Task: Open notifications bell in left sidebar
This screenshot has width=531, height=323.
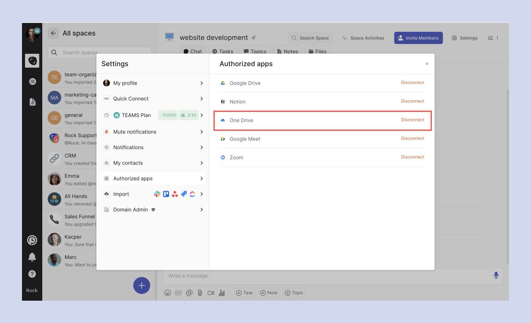Action: point(32,257)
